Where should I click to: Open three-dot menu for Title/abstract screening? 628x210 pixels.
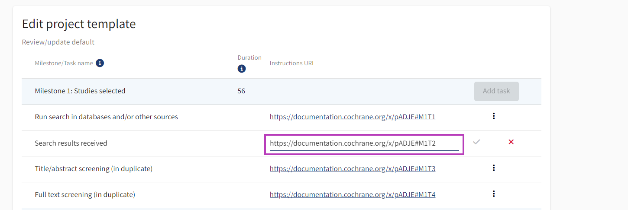pos(494,168)
